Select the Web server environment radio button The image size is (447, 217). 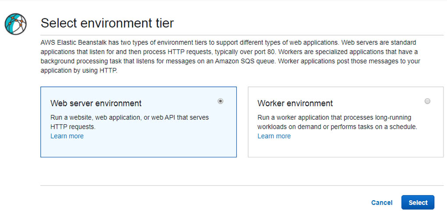click(220, 101)
